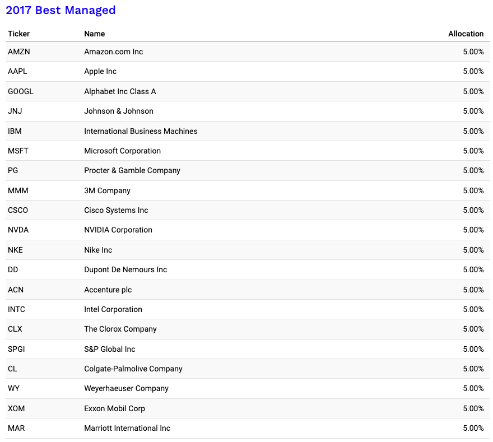Select the JNJ ticker cell
The image size is (493, 442).
15,111
